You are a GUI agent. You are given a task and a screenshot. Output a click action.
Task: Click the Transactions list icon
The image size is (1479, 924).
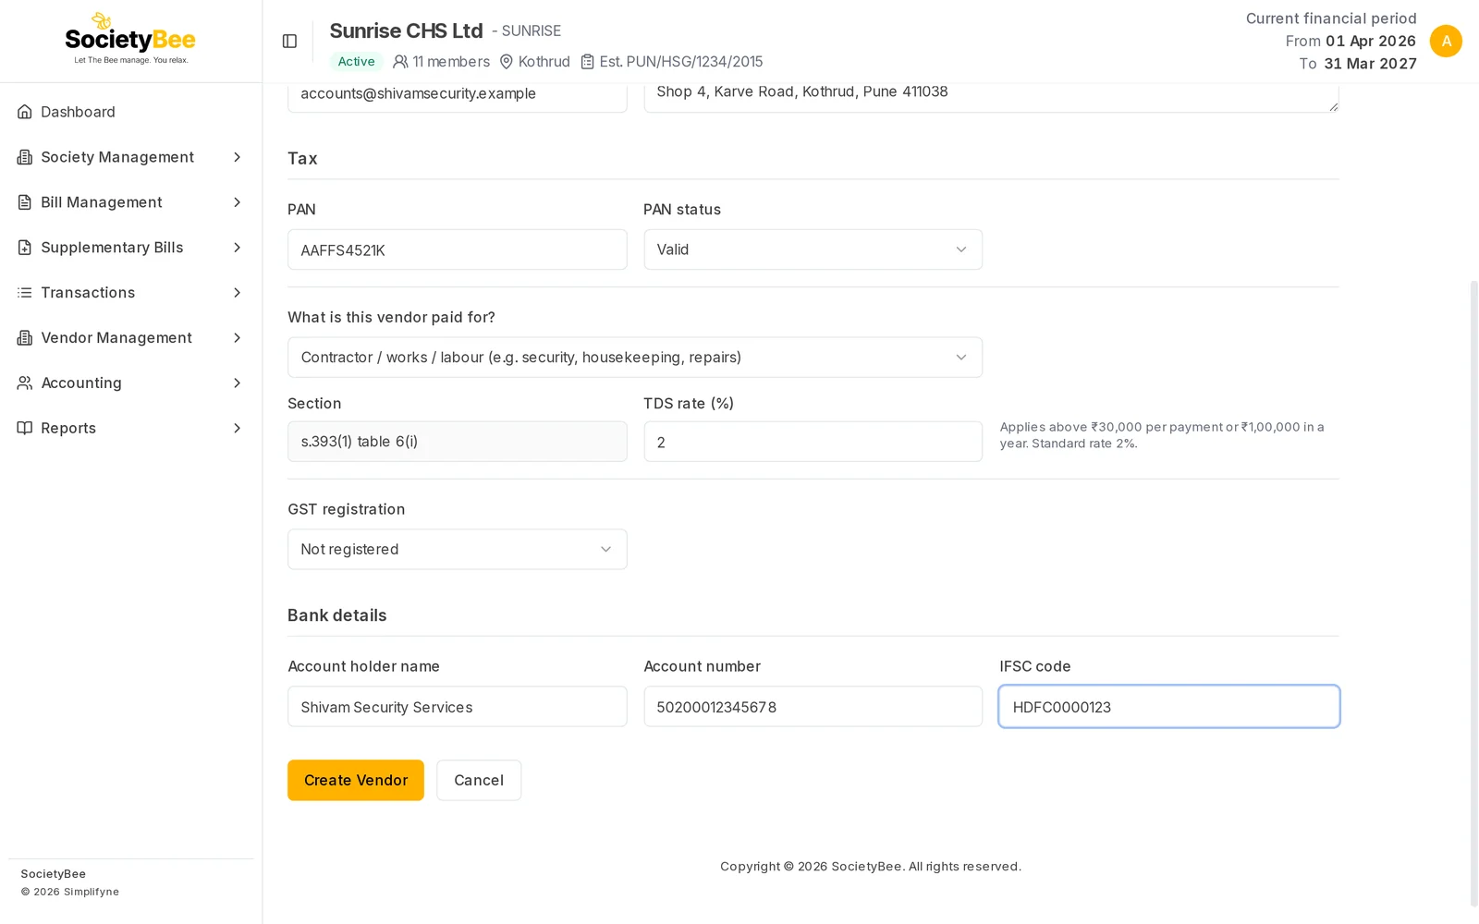coord(25,293)
